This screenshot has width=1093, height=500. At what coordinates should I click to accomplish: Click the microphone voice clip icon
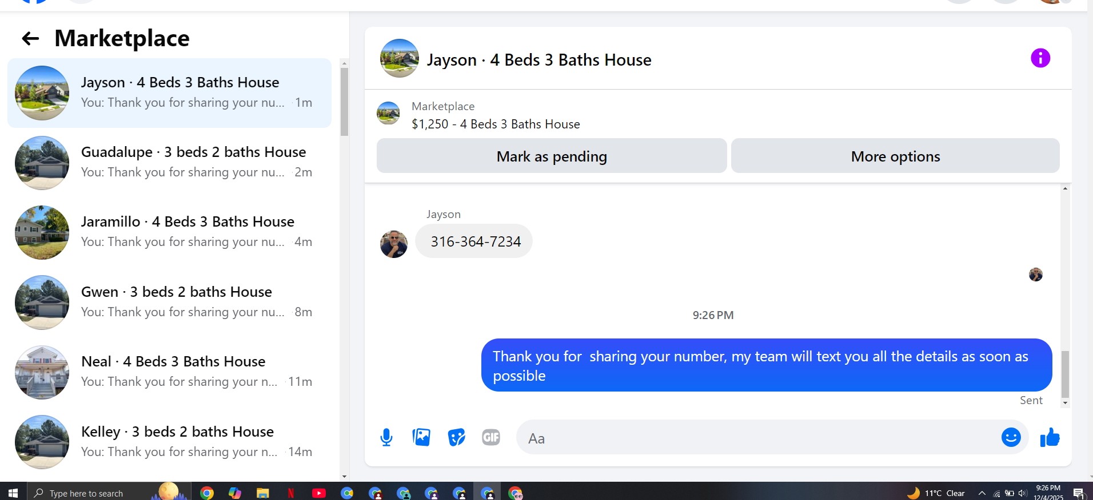(386, 437)
